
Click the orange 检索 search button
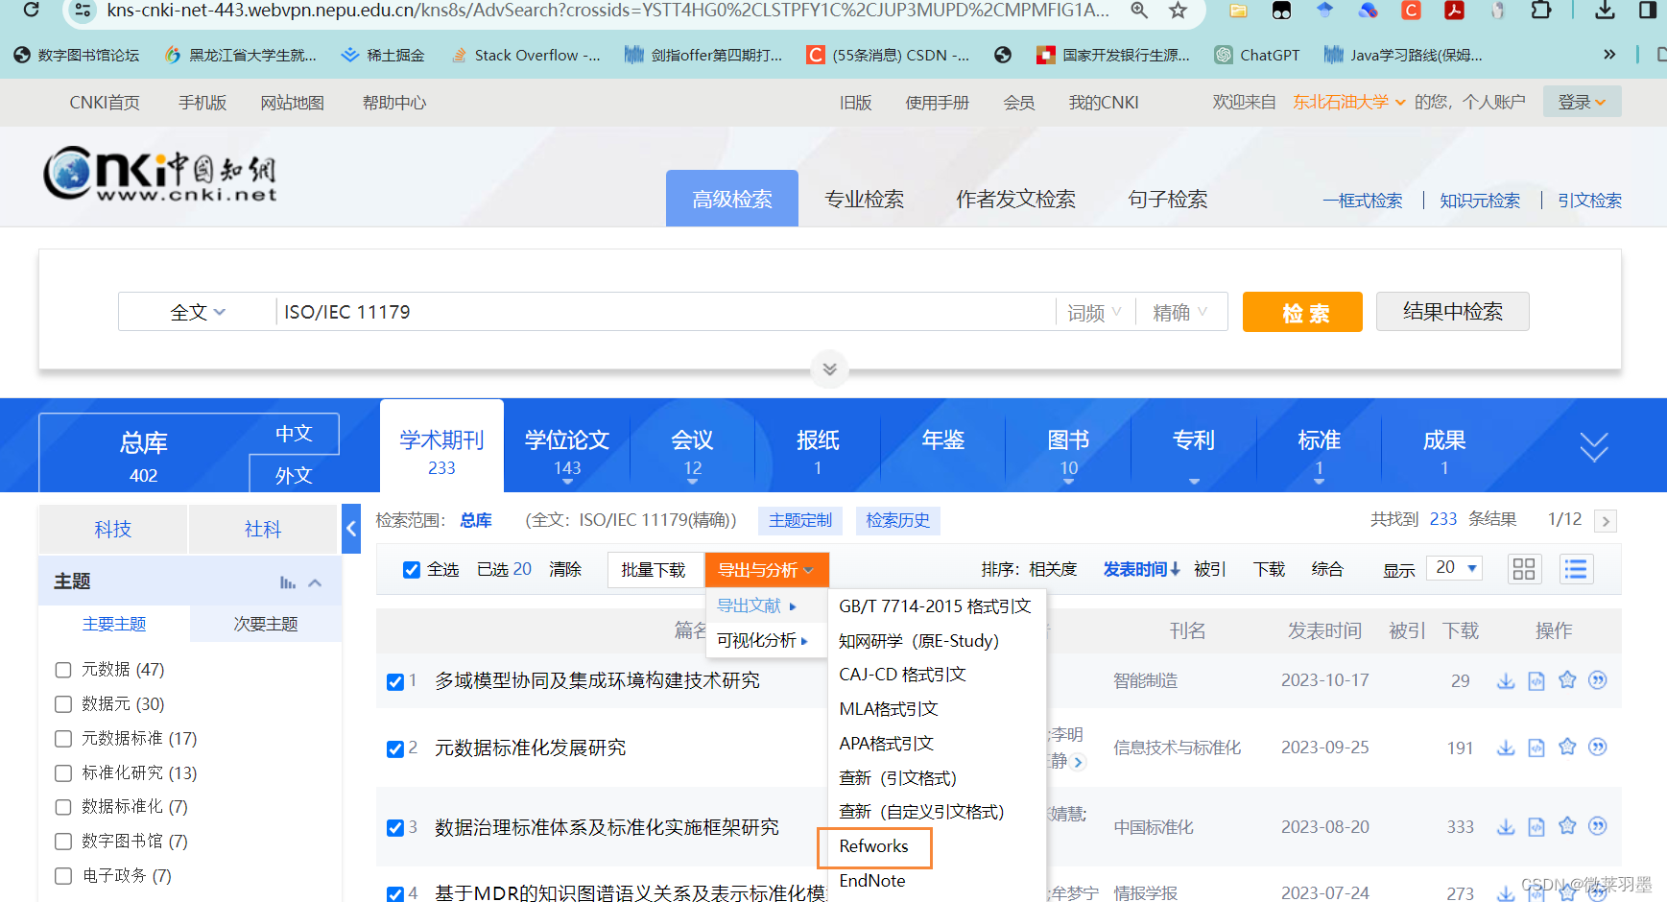tap(1302, 312)
